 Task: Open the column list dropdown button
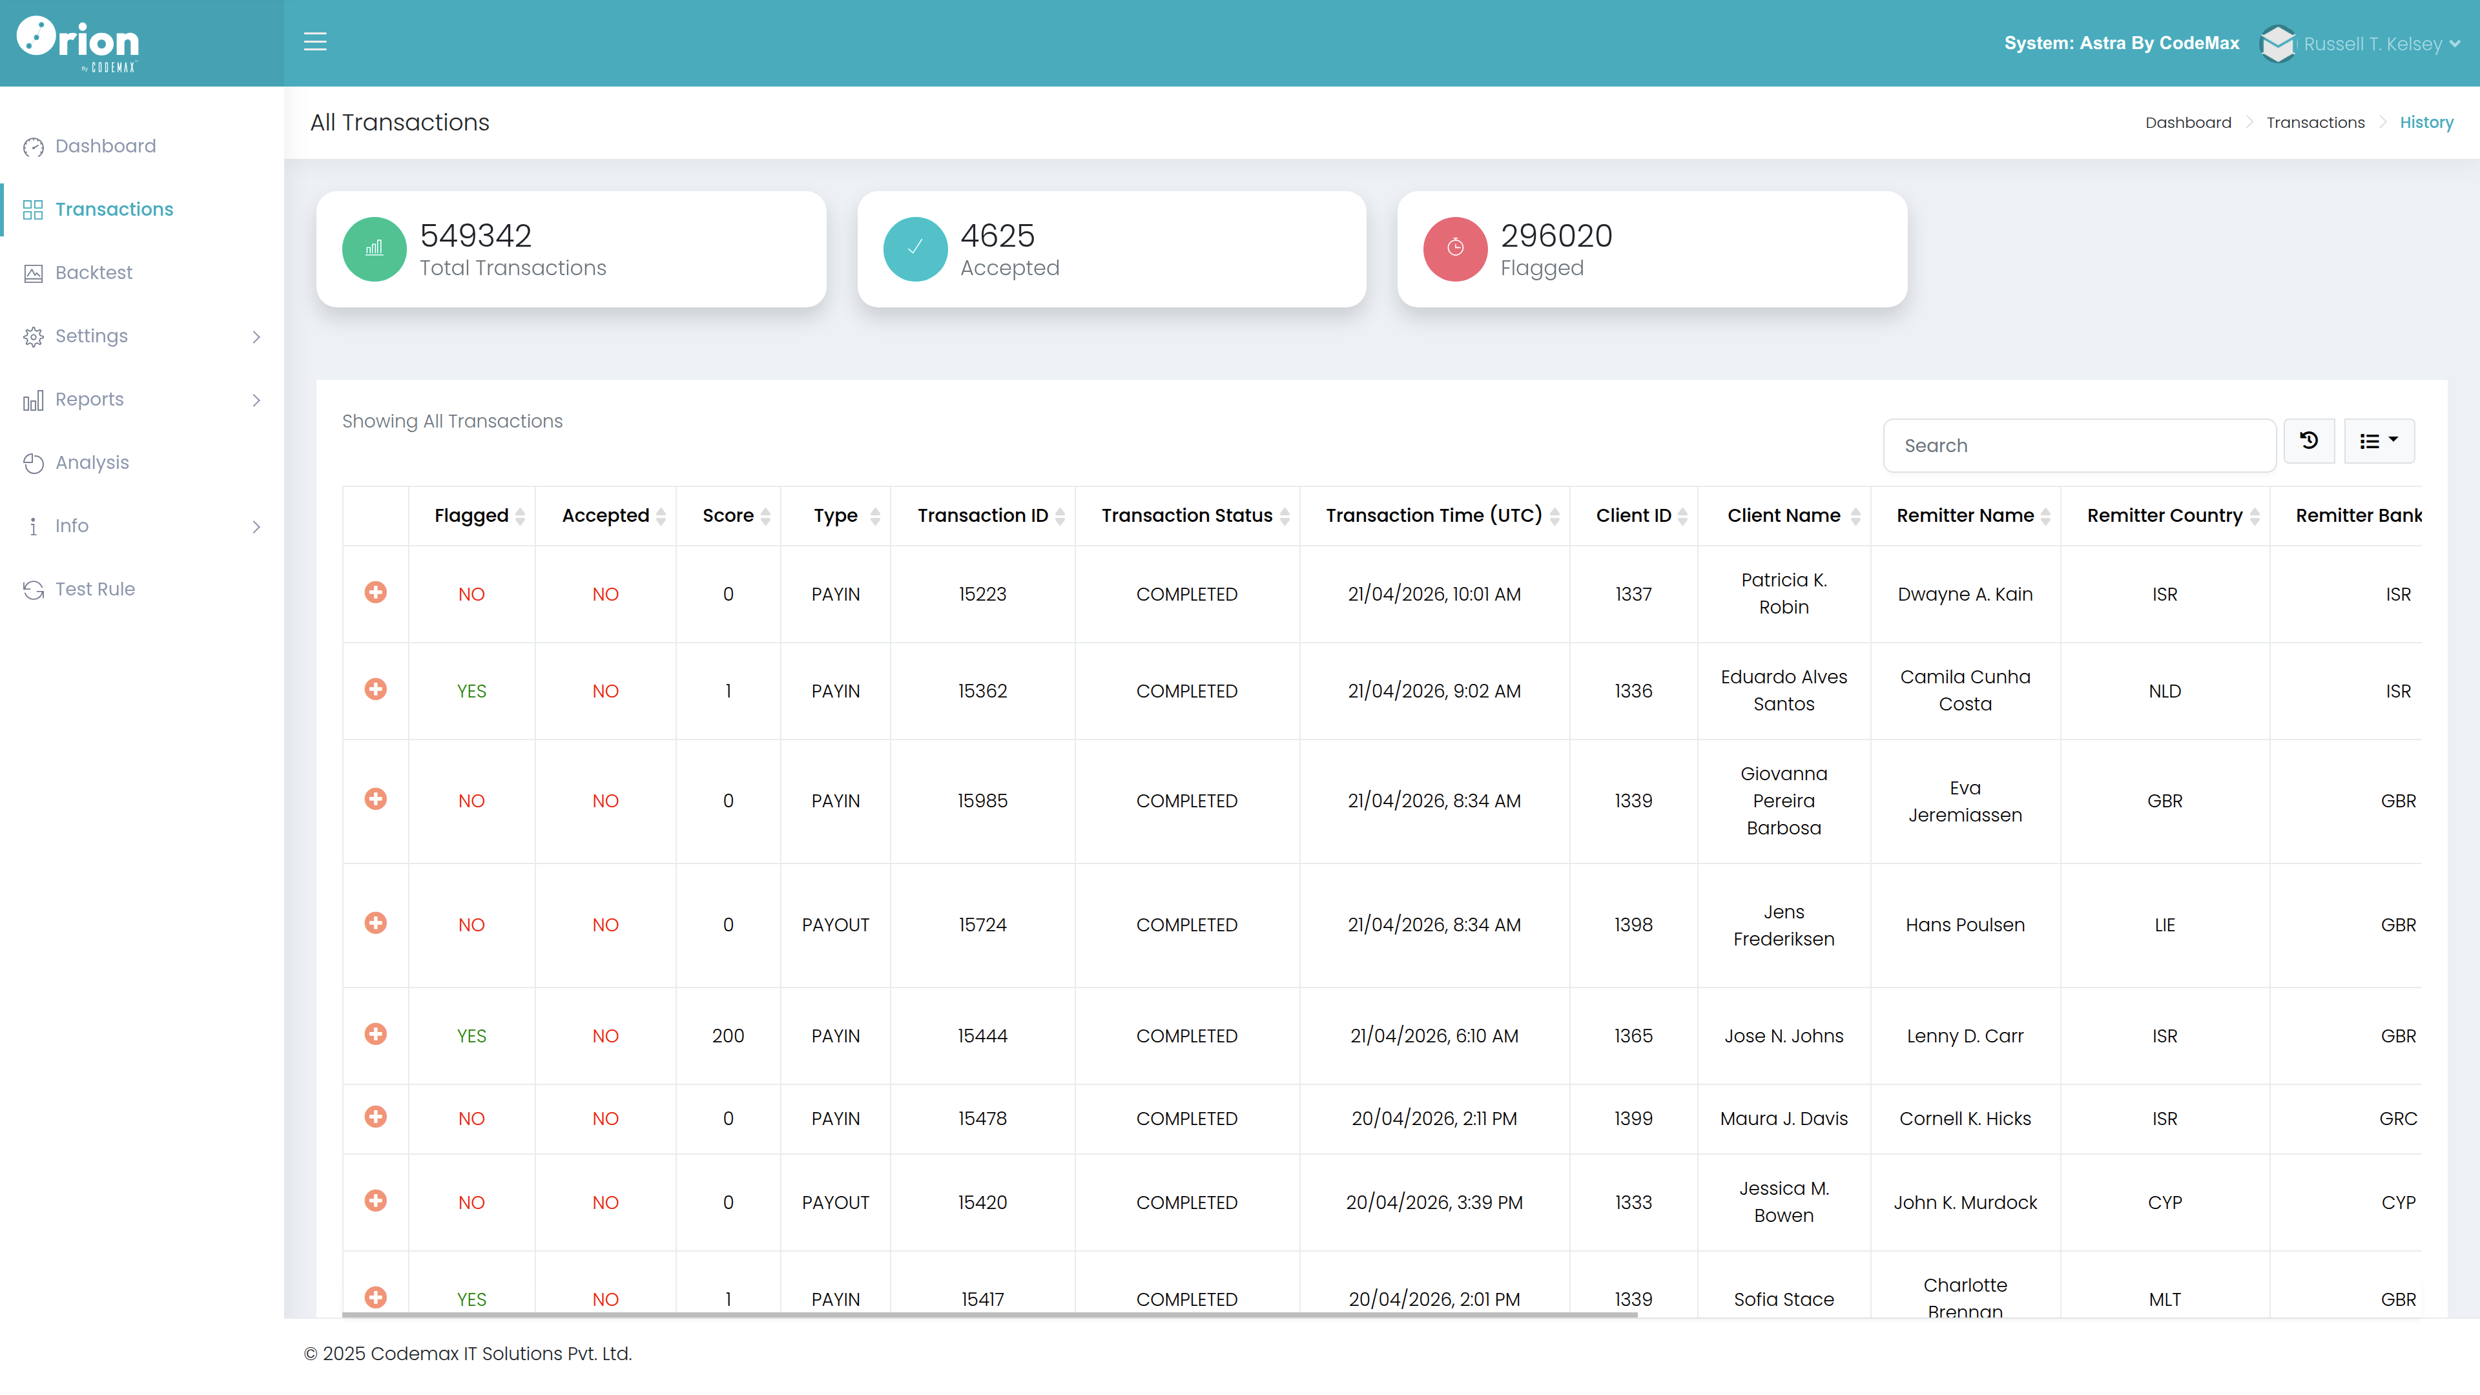coord(2379,441)
